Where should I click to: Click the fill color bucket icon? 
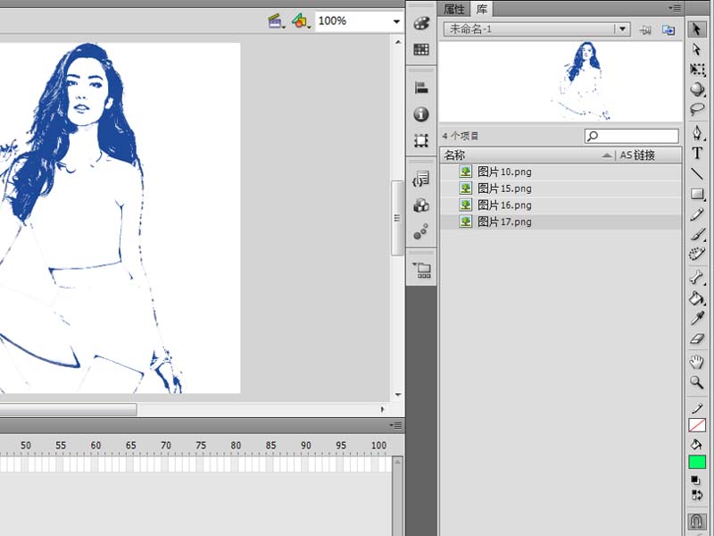(x=697, y=444)
